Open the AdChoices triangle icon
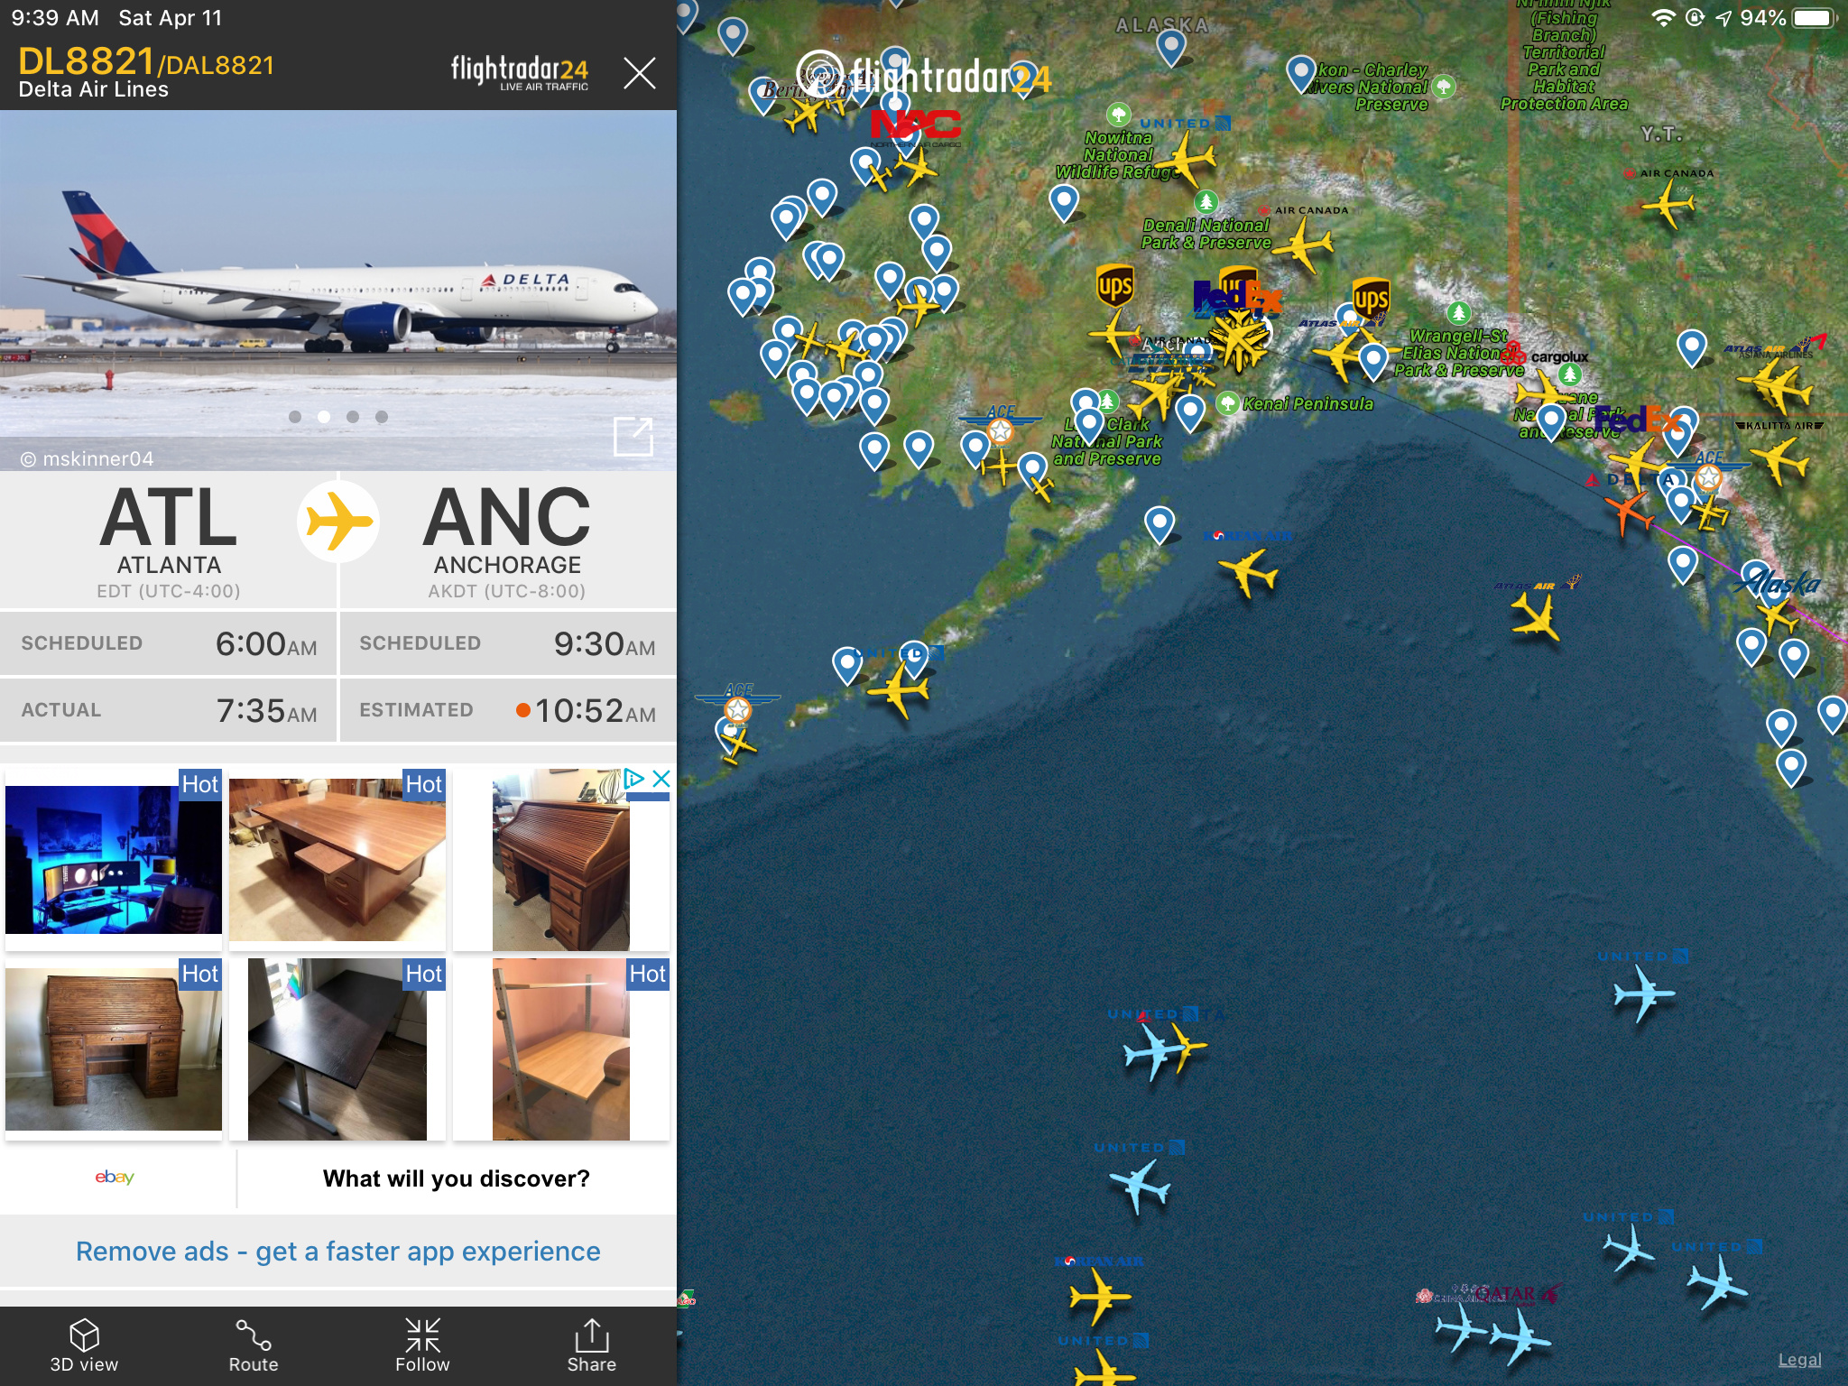 (634, 778)
